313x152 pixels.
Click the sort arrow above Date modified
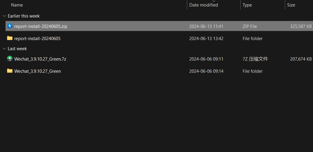(x=214, y=1)
